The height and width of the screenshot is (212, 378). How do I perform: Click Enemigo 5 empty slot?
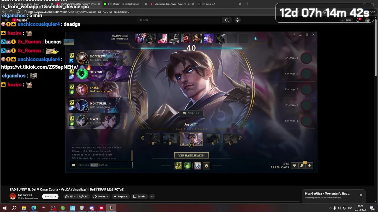coord(307,121)
